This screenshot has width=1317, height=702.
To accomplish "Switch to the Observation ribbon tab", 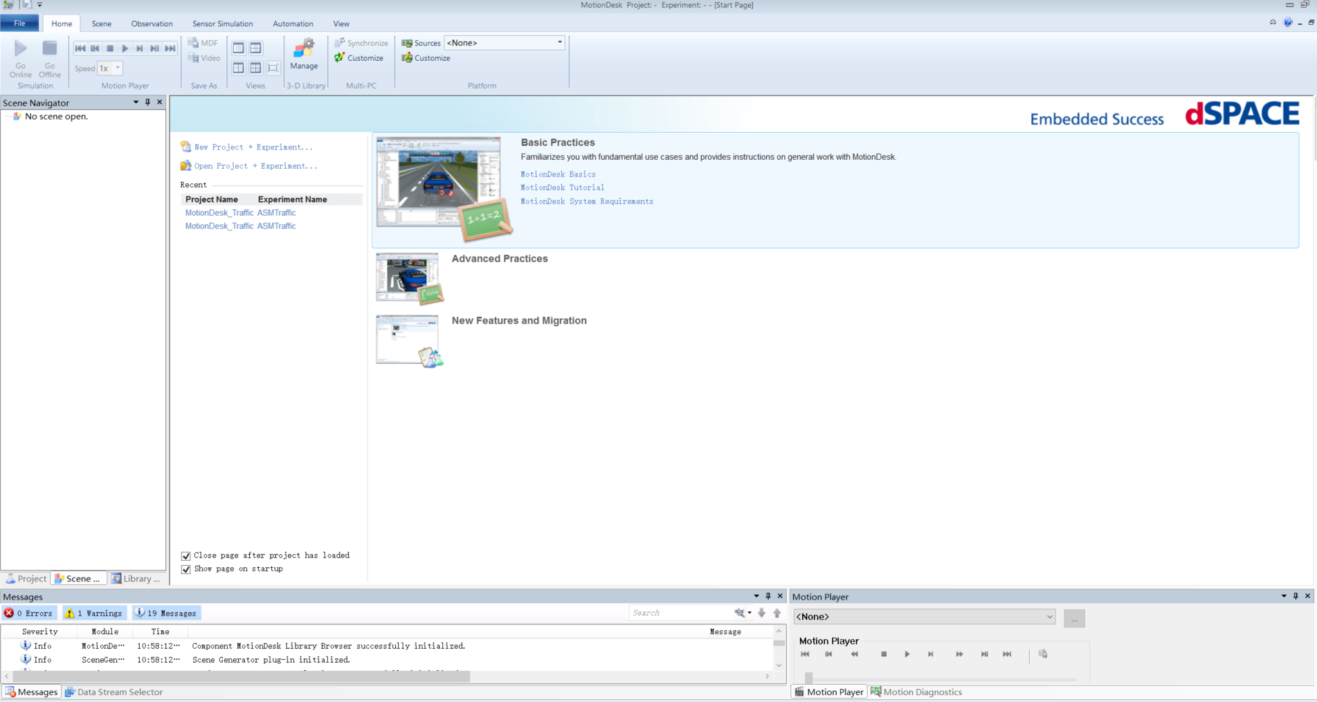I will coord(152,24).
